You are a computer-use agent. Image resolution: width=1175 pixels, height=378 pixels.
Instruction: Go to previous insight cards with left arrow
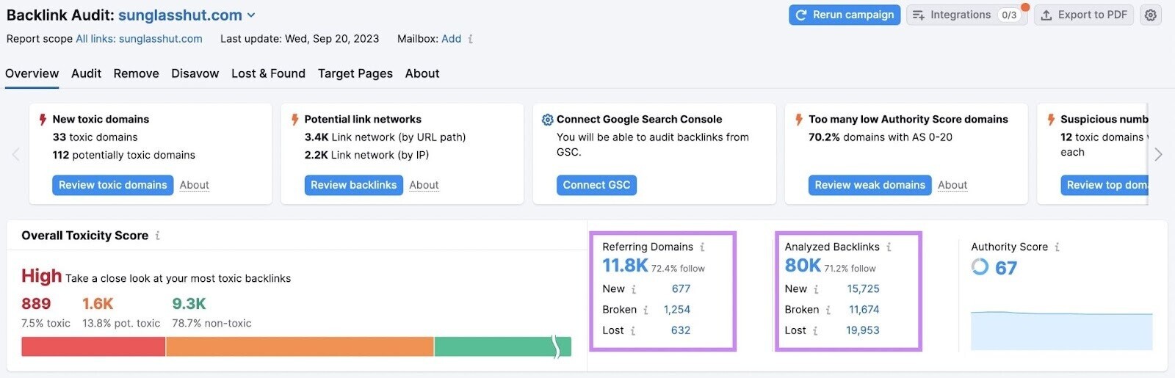pyautogui.click(x=15, y=154)
